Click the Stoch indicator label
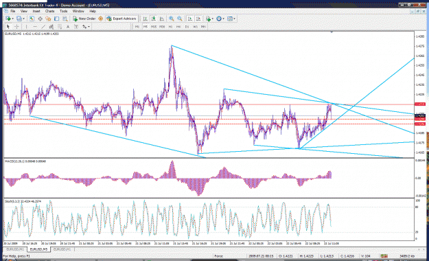This screenshot has height=261, width=429. click(23, 201)
